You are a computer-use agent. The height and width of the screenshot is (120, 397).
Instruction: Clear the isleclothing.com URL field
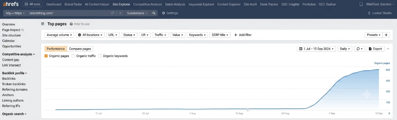pyautogui.click(x=120, y=13)
